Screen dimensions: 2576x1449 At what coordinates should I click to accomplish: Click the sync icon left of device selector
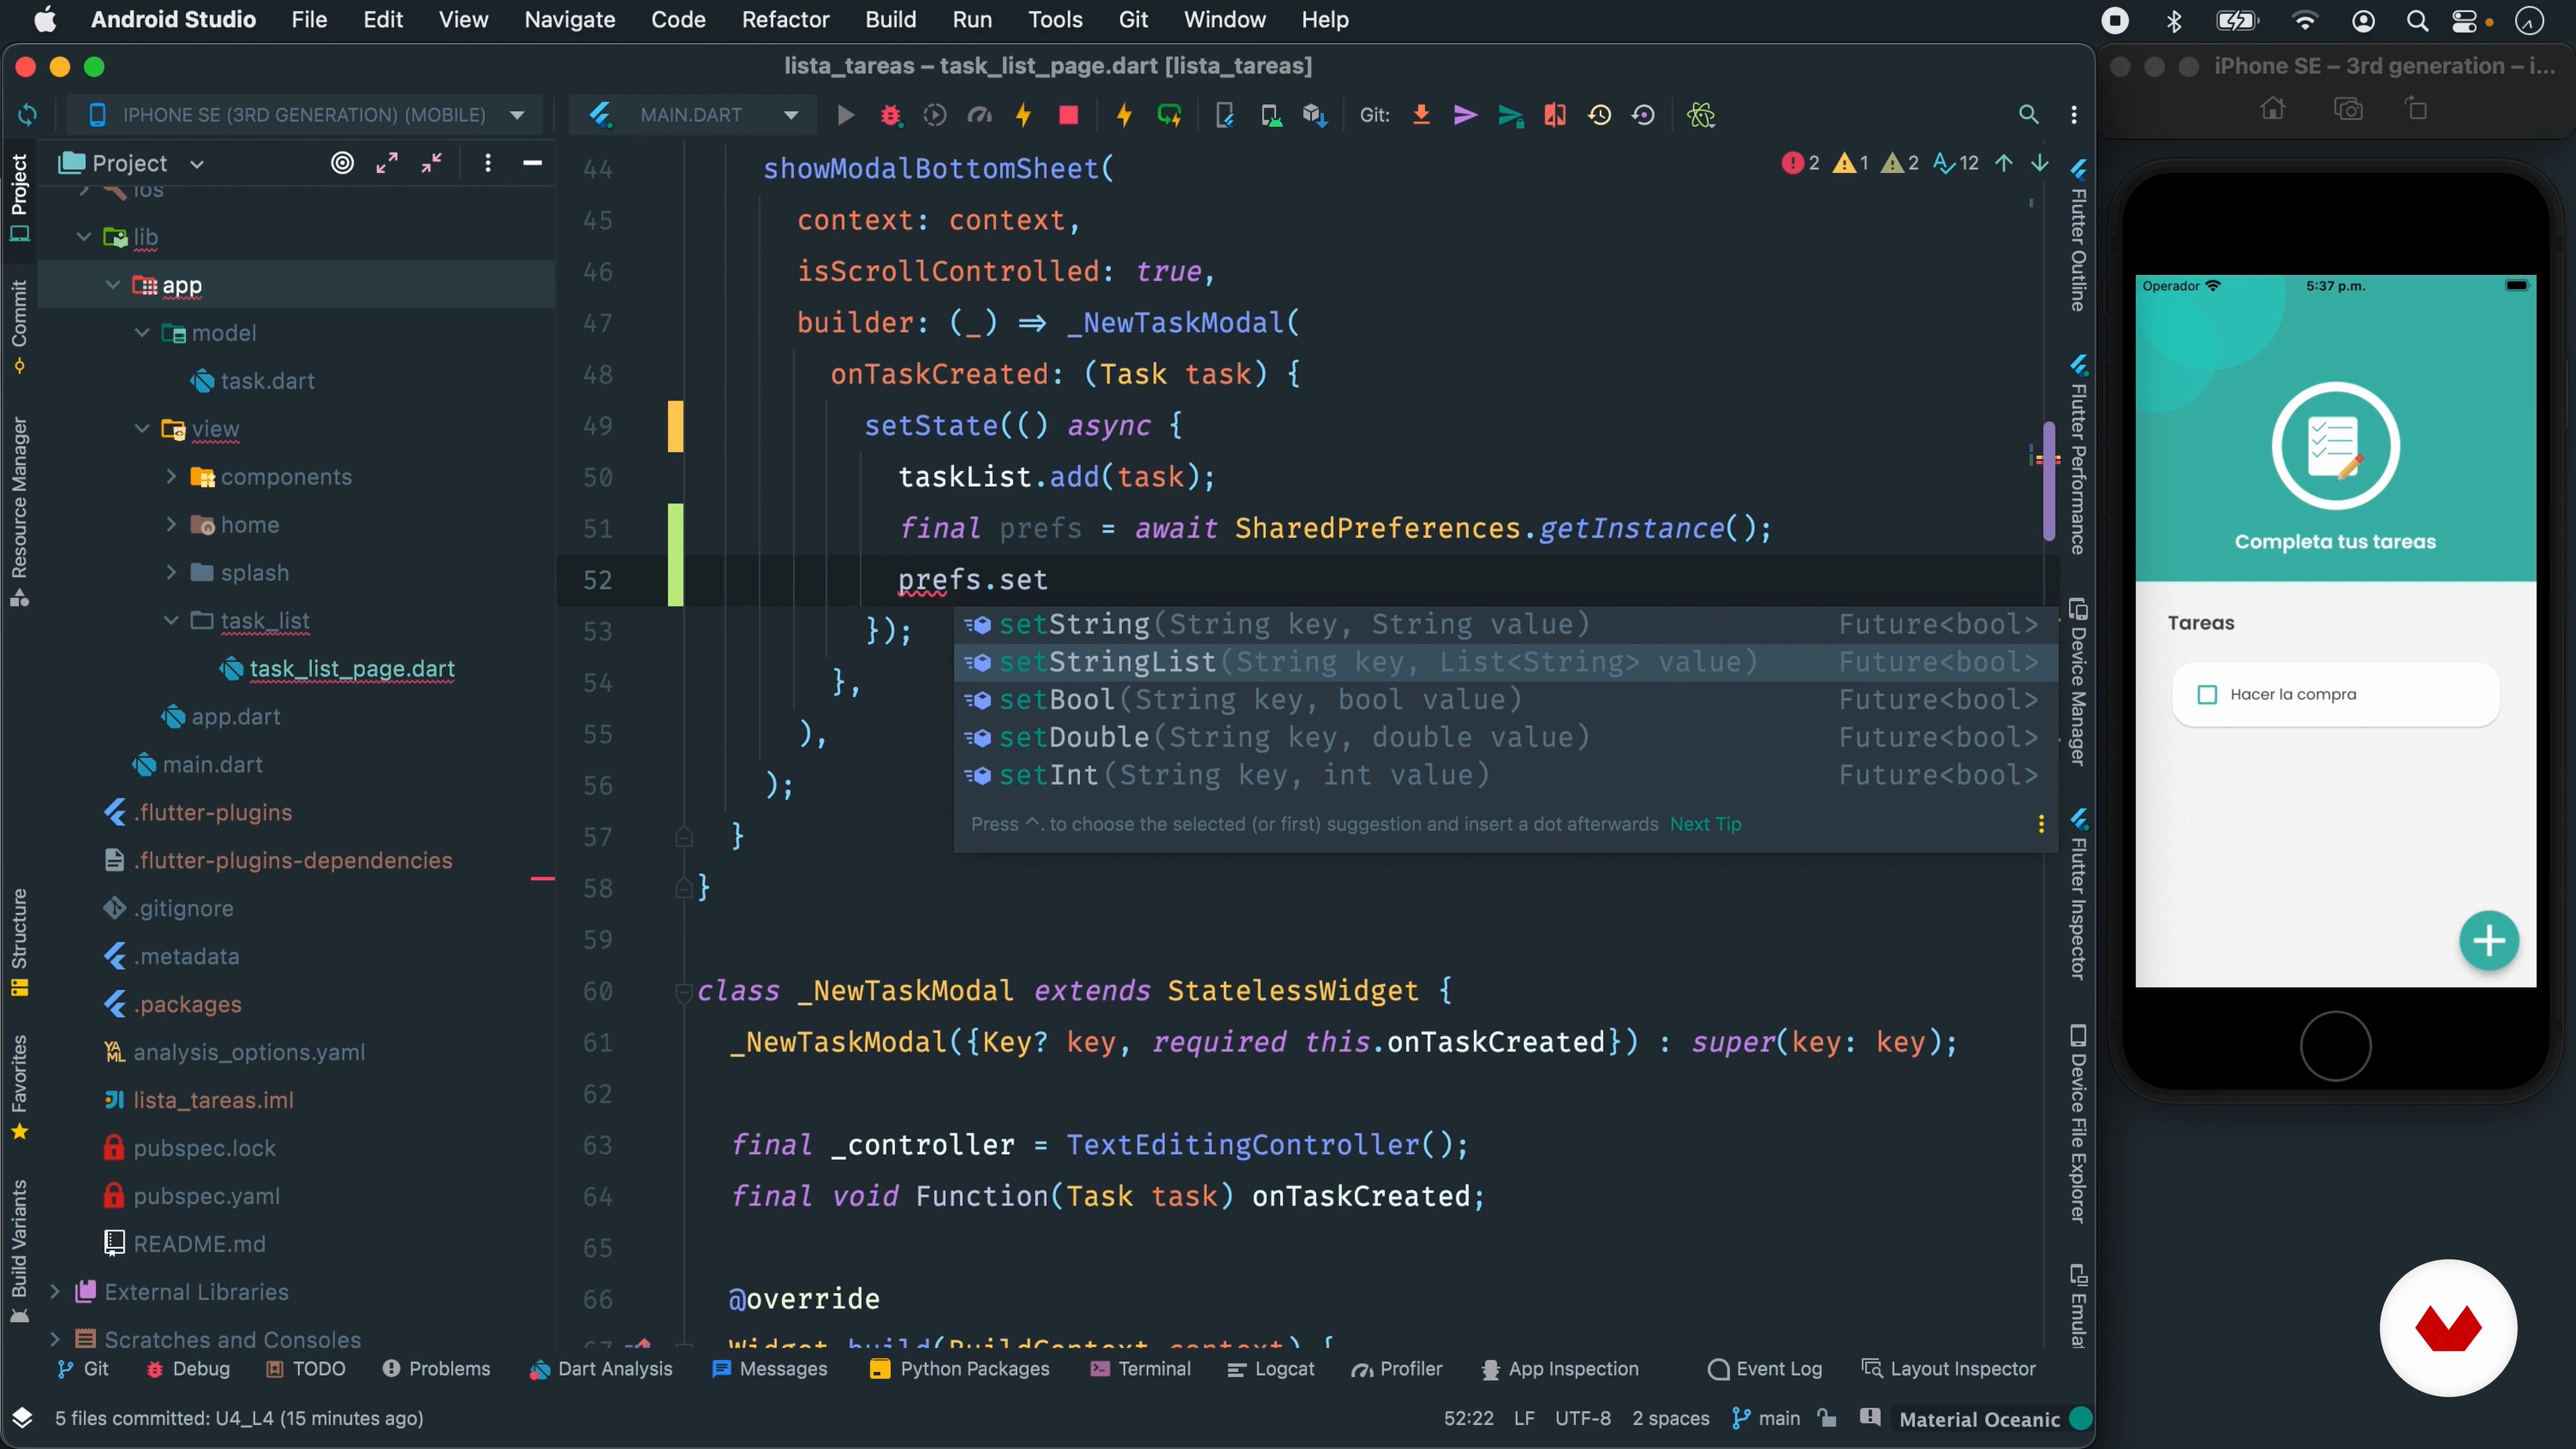(27, 115)
